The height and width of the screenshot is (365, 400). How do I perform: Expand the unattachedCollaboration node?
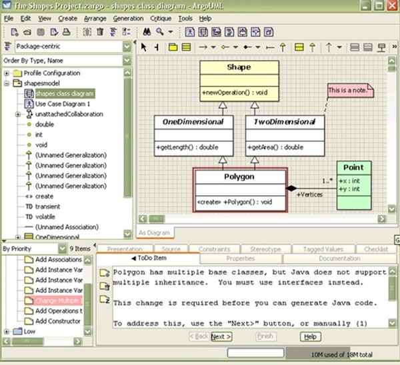click(18, 115)
